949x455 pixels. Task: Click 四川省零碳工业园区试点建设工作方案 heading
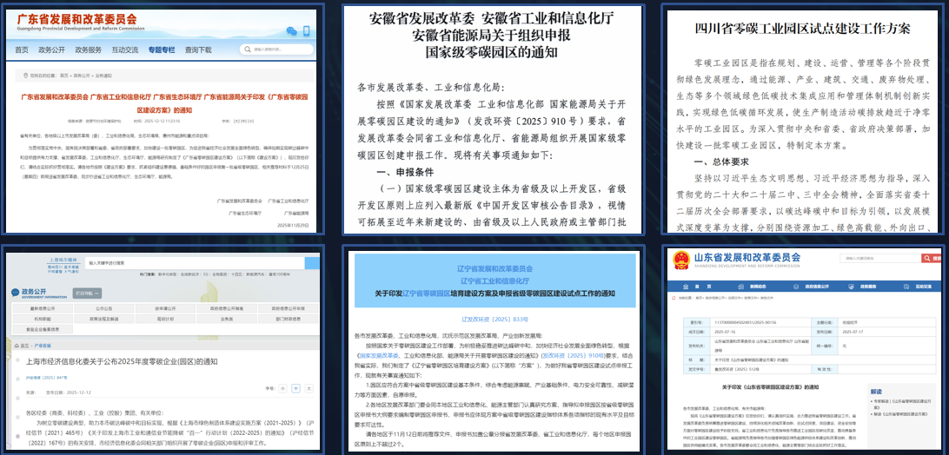pos(802,29)
